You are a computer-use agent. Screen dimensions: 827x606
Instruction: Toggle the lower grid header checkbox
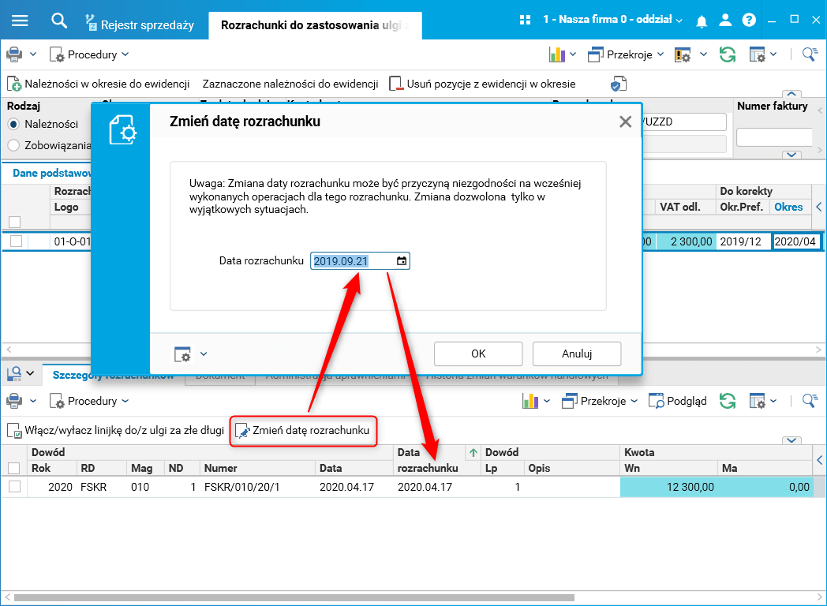point(13,468)
